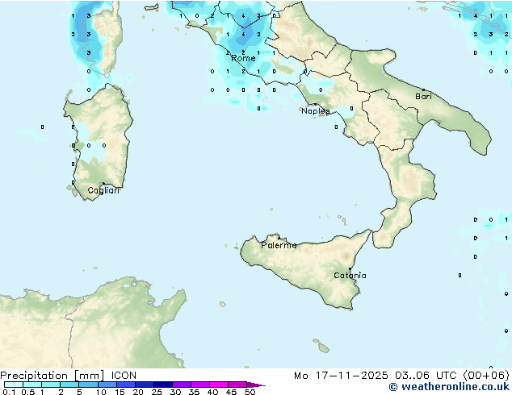The image size is (512, 395).
Task: Click the legend value label 50
Action: point(250,392)
